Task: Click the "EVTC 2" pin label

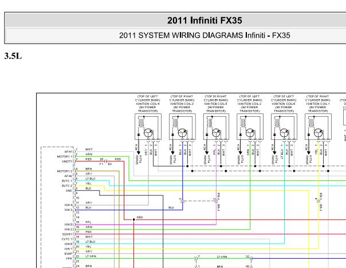Action: (x=67, y=186)
